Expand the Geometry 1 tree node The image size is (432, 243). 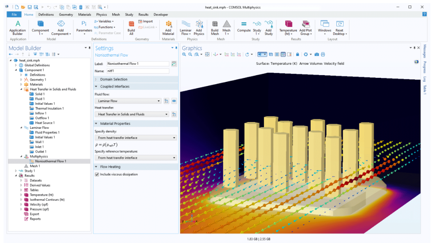click(21, 80)
